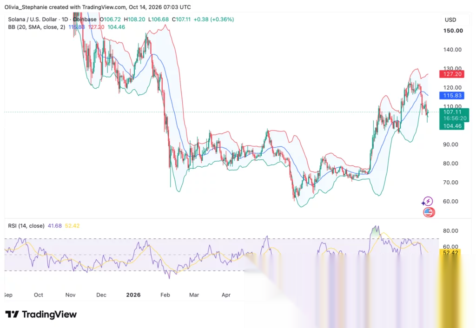This screenshot has height=328, width=476.
Task: Click the 90.00 price axis label
Action: 450,144
